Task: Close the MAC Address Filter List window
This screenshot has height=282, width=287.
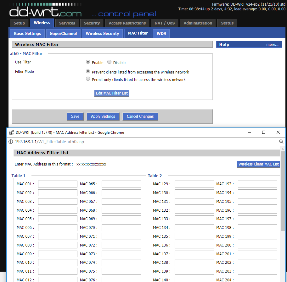Action: (278, 132)
